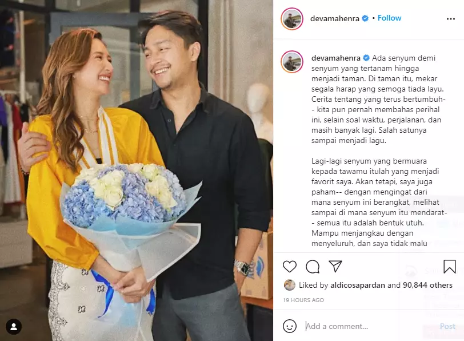
Task: Show tagged people icon on the photo
Action: pyautogui.click(x=14, y=327)
